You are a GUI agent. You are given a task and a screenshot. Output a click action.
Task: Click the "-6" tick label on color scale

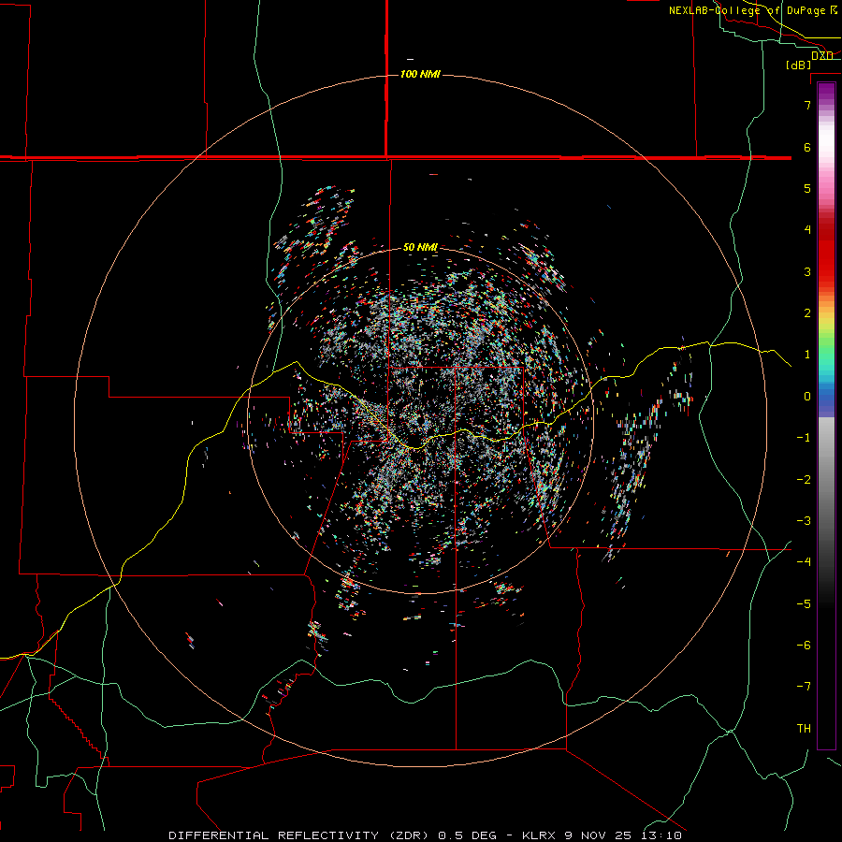(804, 646)
